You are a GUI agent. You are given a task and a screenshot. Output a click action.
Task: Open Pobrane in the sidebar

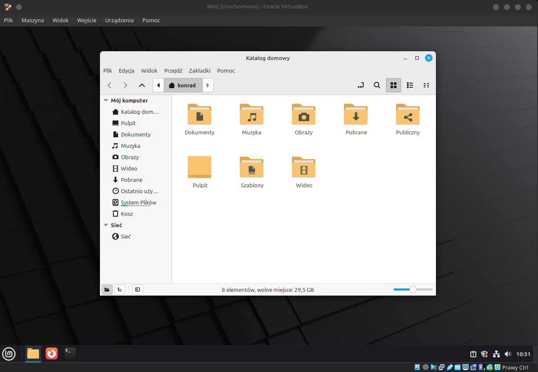(136, 180)
